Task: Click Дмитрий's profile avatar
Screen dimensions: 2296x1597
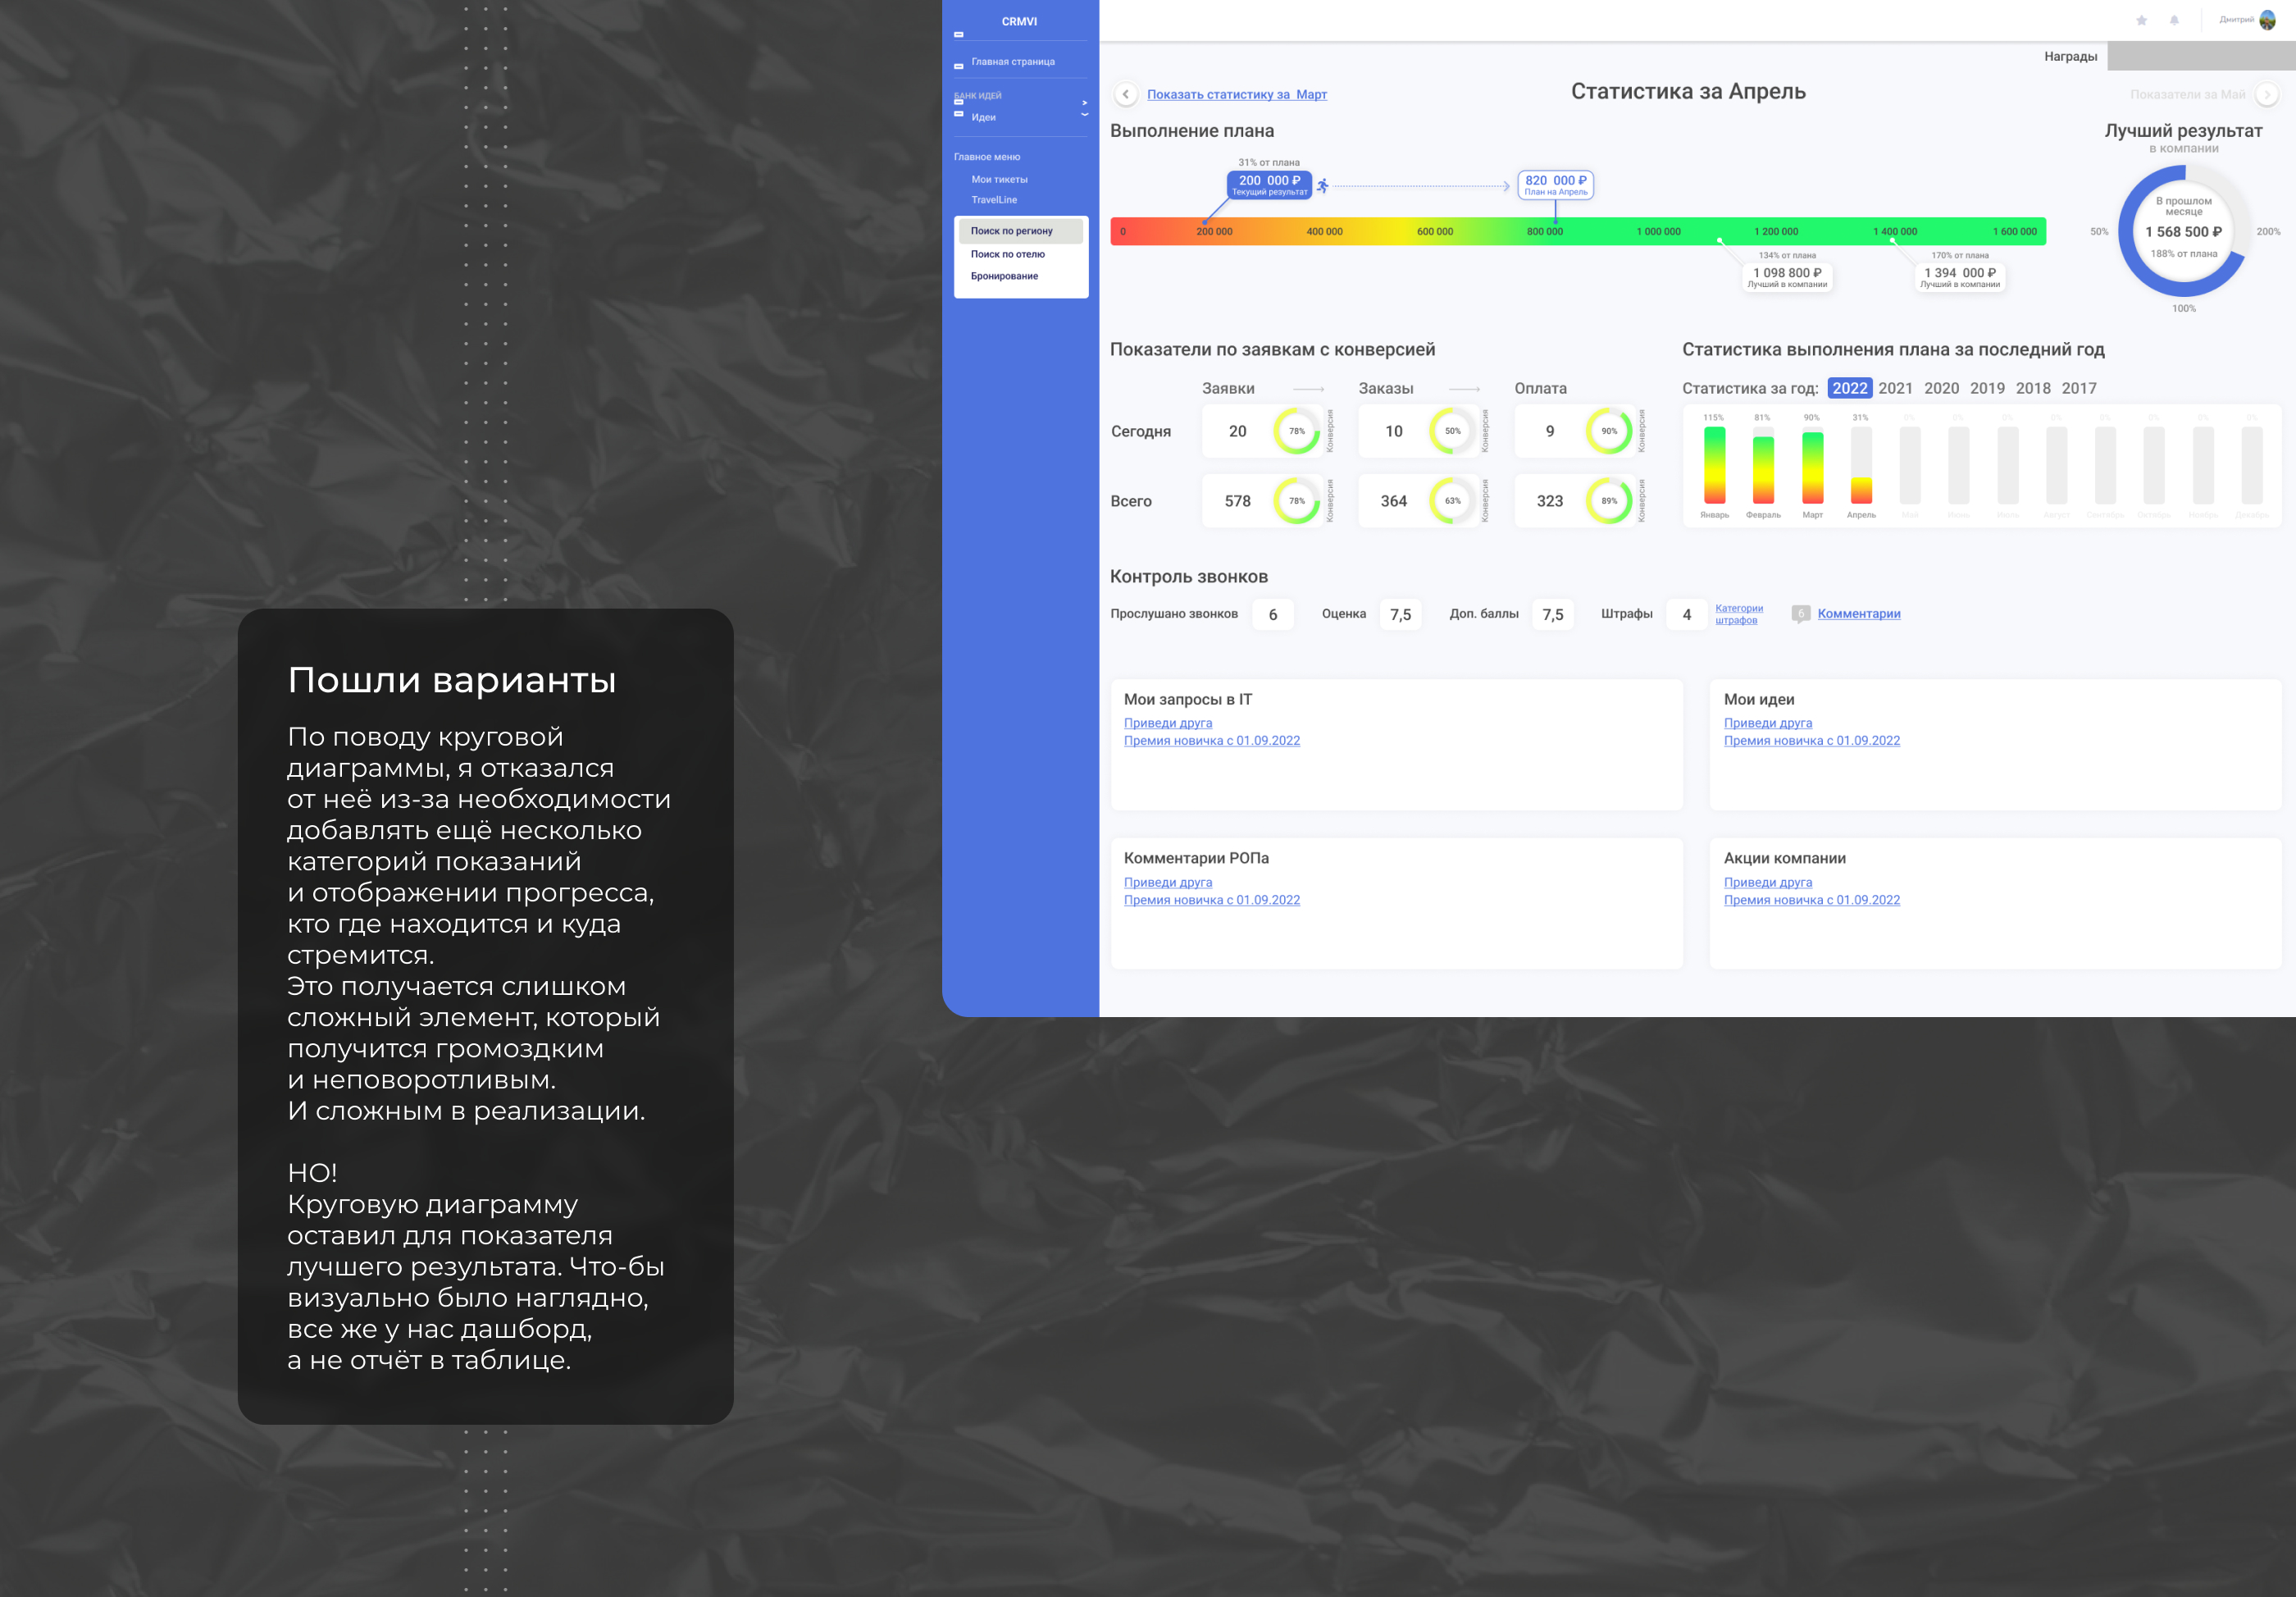Action: pos(2267,20)
